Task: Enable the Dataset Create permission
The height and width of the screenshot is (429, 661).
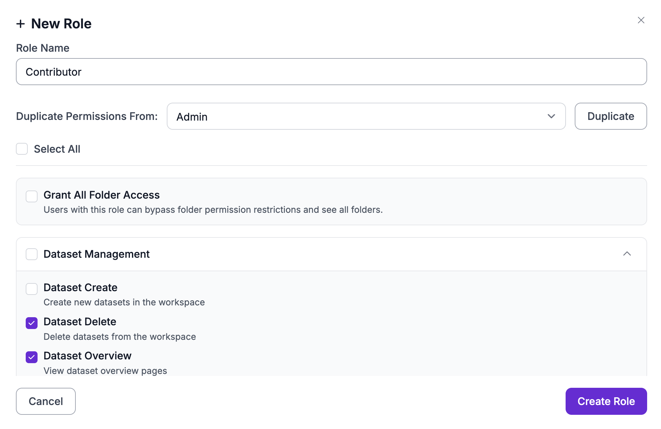Action: pos(32,289)
